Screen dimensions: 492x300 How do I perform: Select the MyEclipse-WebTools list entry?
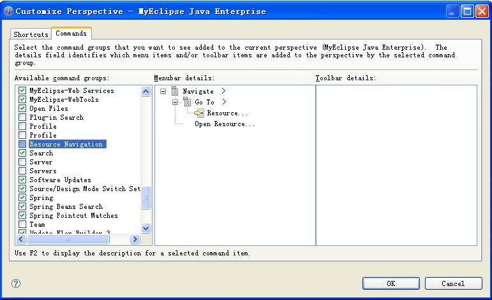click(64, 99)
